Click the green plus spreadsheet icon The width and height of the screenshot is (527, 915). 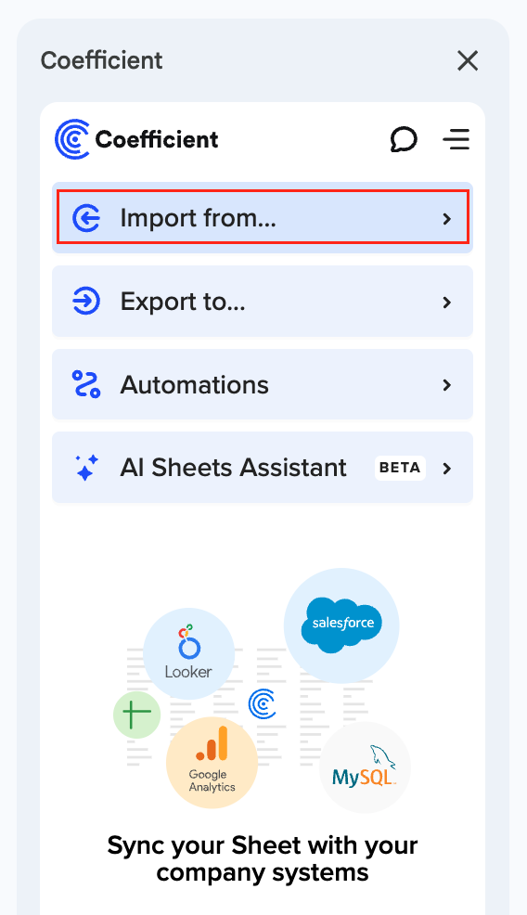pyautogui.click(x=136, y=715)
